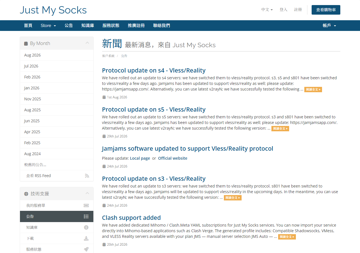
Task: Click calendar icon beside 20th Jul 2026
Action: coord(104,245)
